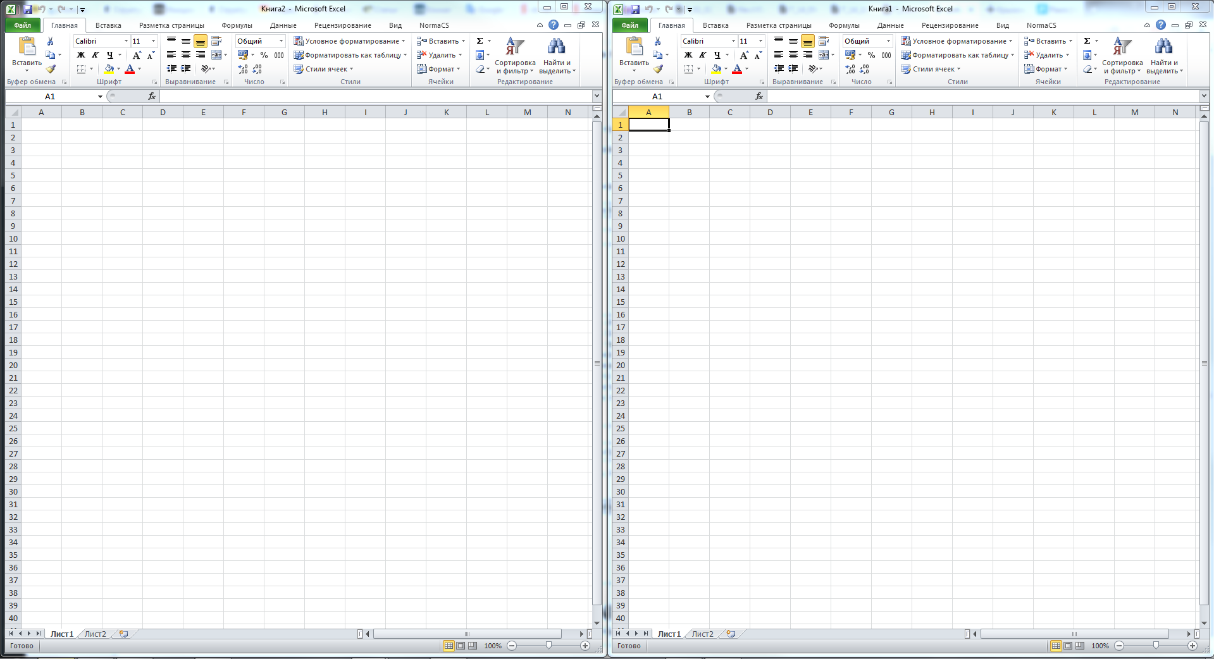The width and height of the screenshot is (1214, 659).
Task: Switch to Лист2 in Книга2 window
Action: 96,634
